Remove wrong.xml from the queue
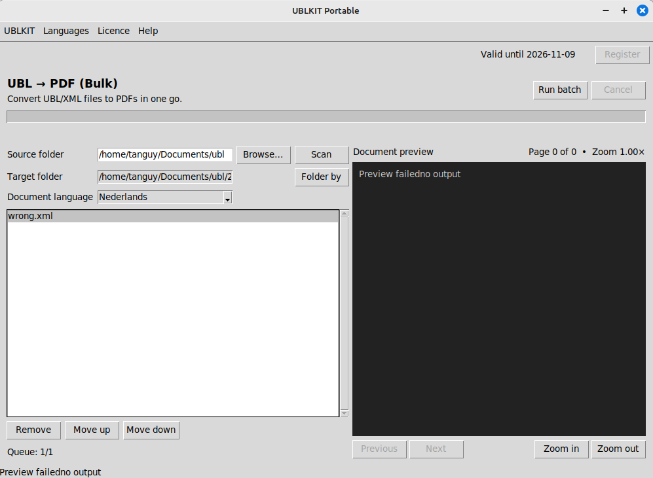The height and width of the screenshot is (478, 653). coord(33,430)
